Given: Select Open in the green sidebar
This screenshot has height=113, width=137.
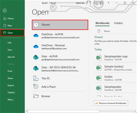Looking at the screenshot, I should [12, 33].
